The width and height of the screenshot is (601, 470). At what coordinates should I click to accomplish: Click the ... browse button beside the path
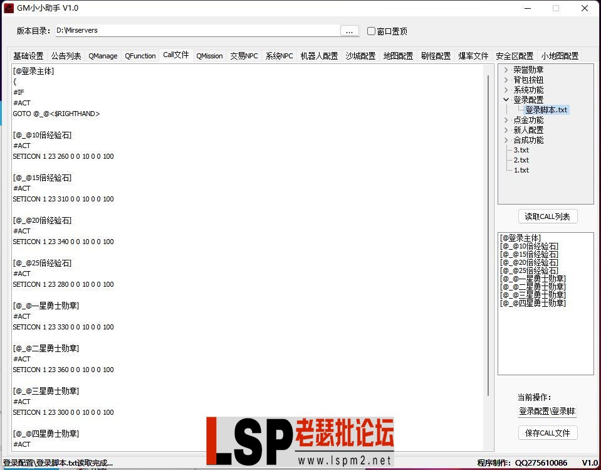point(349,30)
